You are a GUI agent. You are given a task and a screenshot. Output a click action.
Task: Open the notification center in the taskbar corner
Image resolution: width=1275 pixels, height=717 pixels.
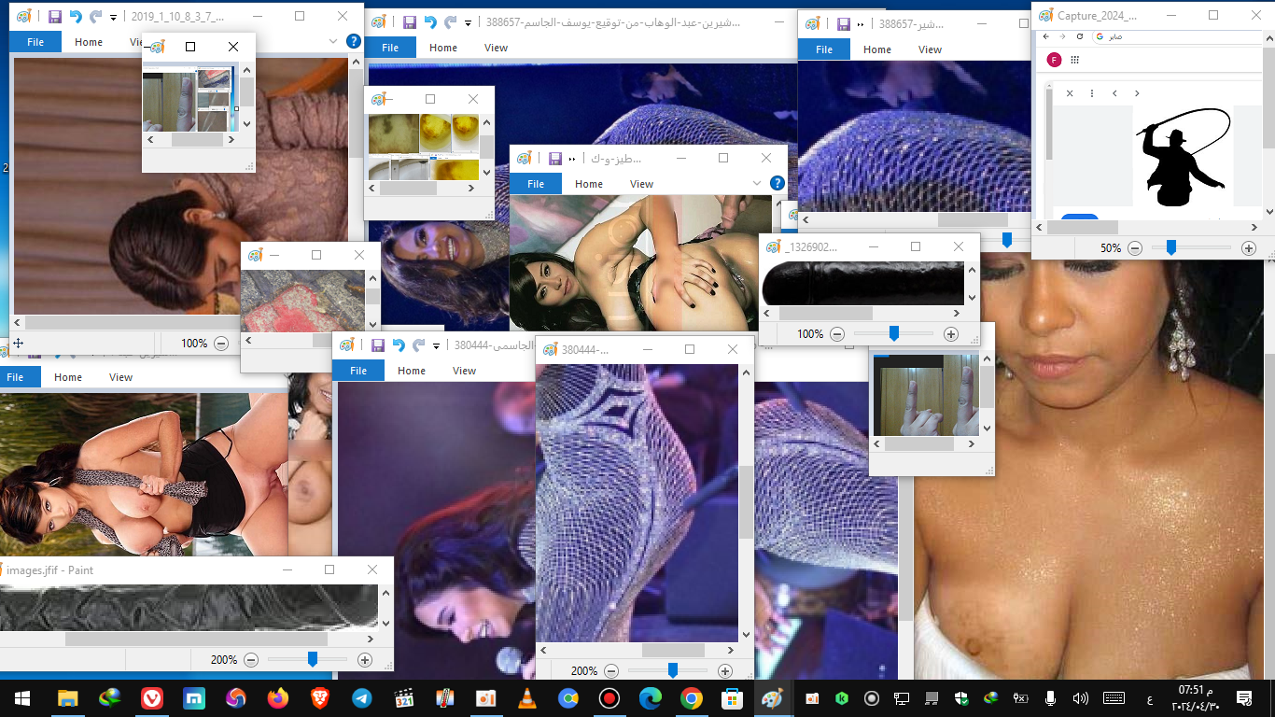1243,698
